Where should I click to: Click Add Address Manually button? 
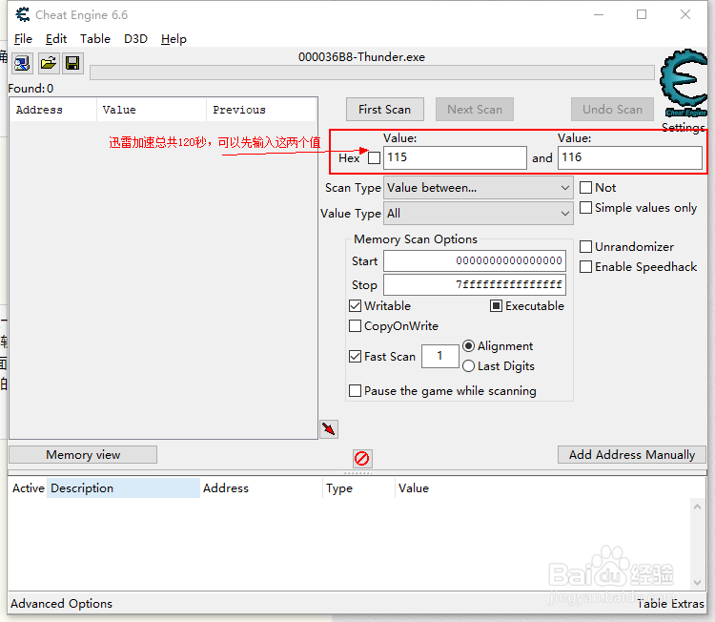click(632, 454)
